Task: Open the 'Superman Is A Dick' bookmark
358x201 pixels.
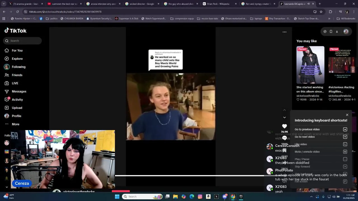Action: [x=126, y=19]
